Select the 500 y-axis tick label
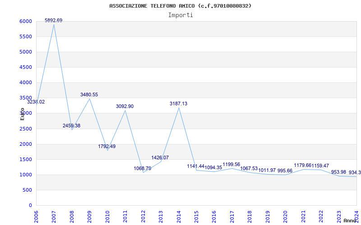Screen dimensions: 361x225 point(28,190)
